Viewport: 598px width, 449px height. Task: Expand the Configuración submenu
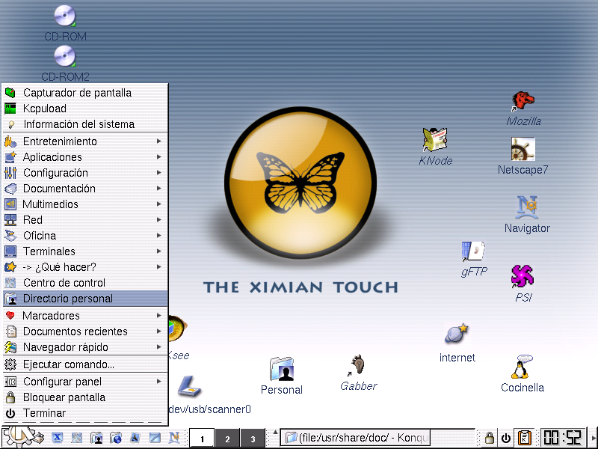[x=84, y=173]
